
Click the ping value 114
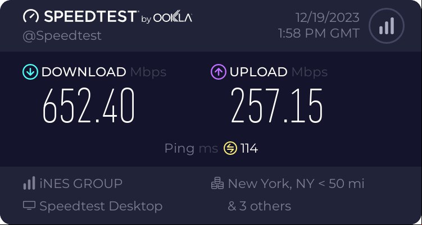[249, 148]
